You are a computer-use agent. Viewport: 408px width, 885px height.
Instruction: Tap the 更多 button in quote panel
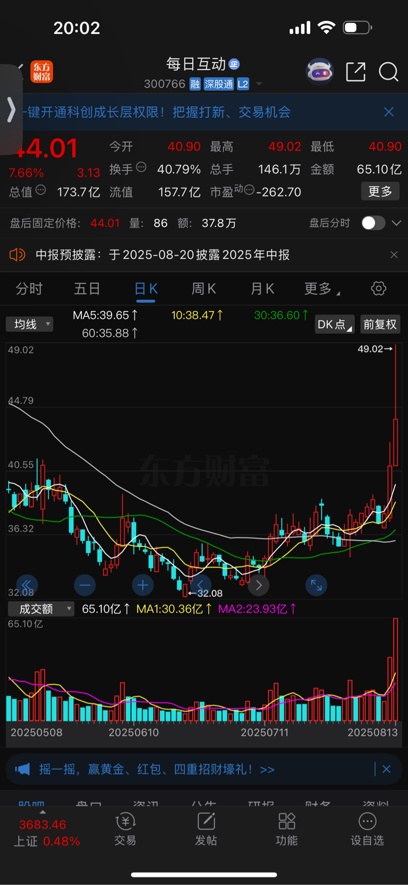(x=380, y=191)
